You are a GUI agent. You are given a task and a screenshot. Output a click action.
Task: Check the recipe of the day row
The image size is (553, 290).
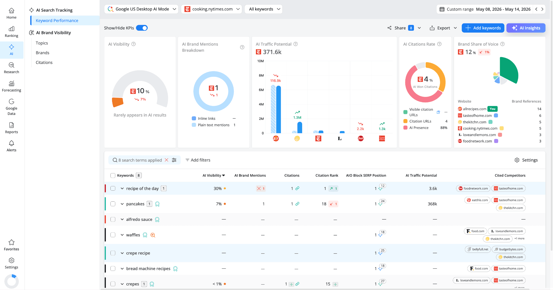[x=113, y=188]
